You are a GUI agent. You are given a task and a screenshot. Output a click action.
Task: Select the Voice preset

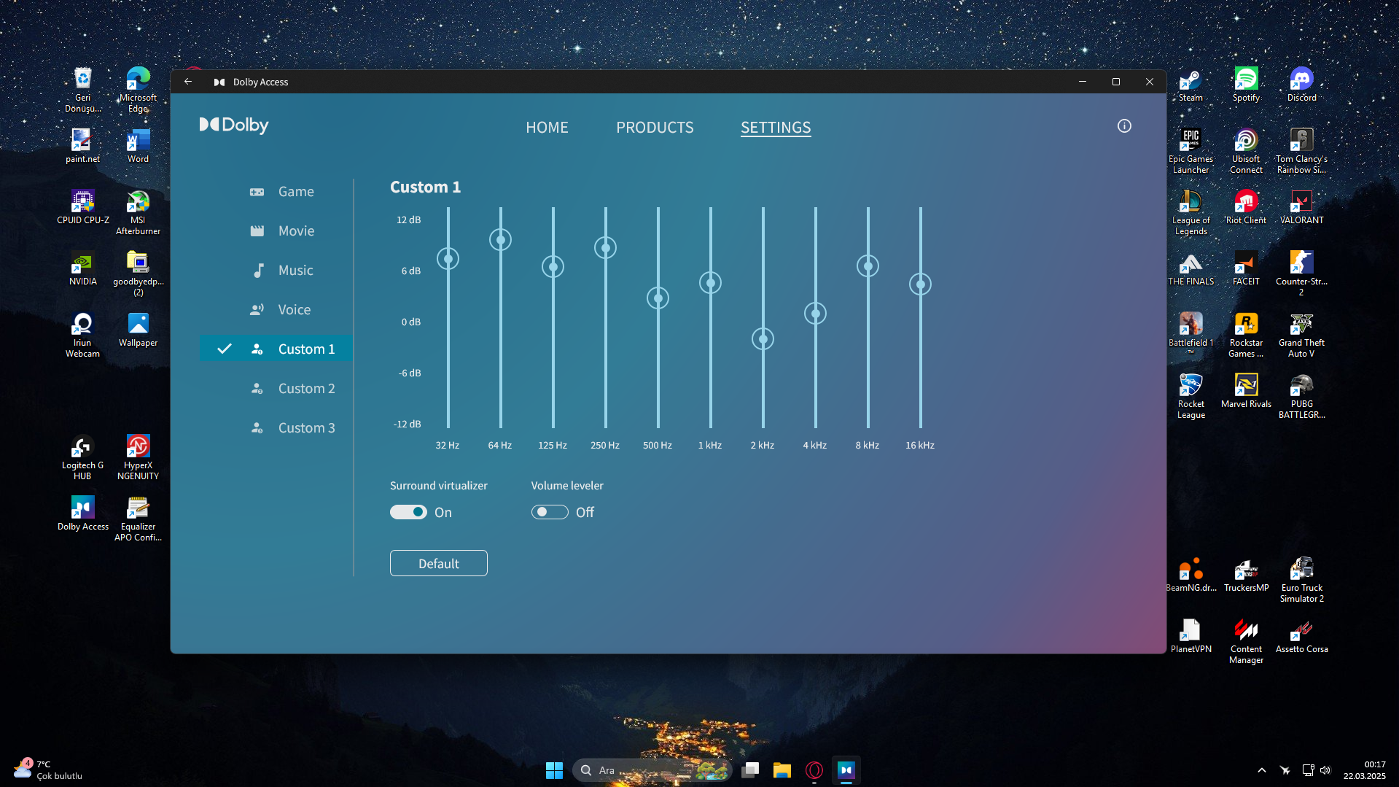click(x=276, y=310)
